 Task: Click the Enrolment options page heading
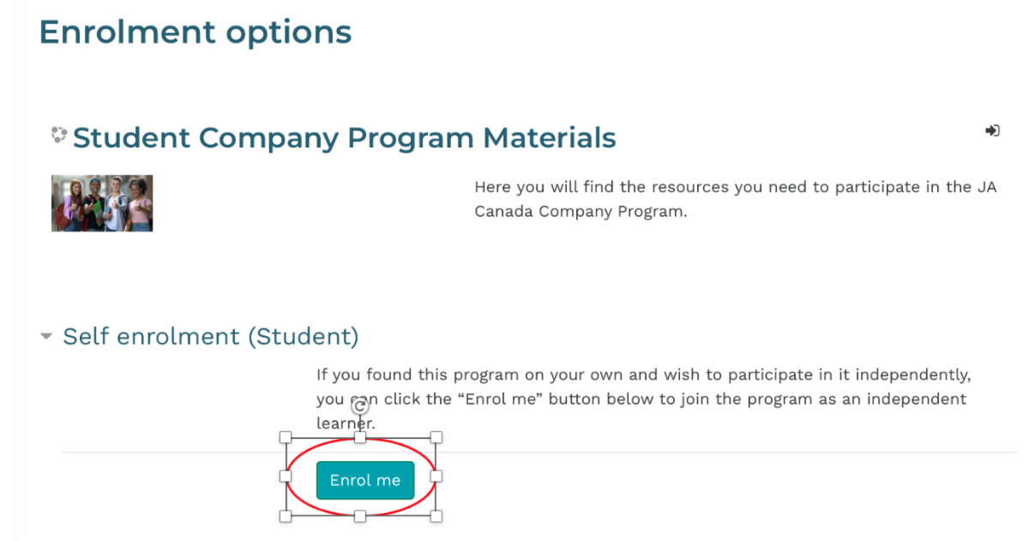196,33
